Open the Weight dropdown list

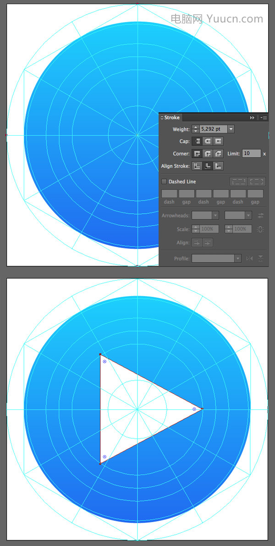[231, 129]
